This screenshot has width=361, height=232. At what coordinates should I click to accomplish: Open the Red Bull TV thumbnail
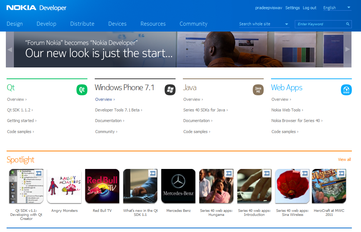point(102,186)
